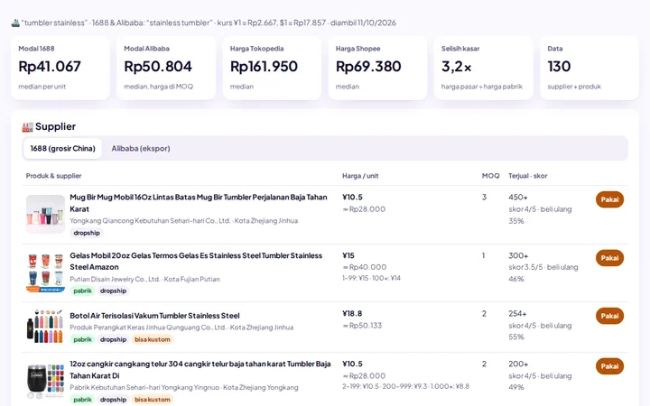The image size is (650, 406).
Task: Click the Harga / unit column header
Action: pos(360,176)
